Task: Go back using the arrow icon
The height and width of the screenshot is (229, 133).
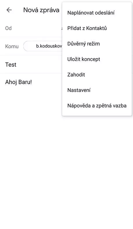Action: [x=9, y=10]
